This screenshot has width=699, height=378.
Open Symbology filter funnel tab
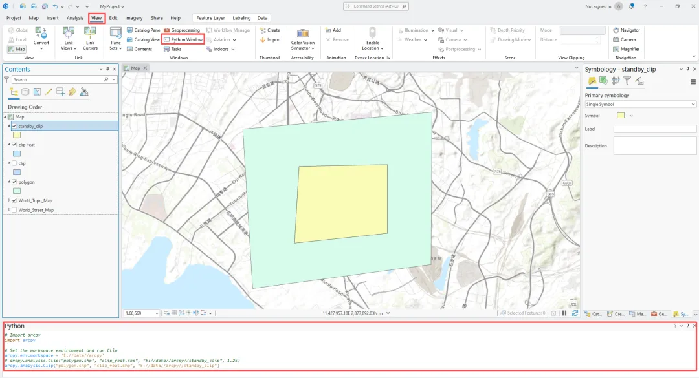pos(627,81)
